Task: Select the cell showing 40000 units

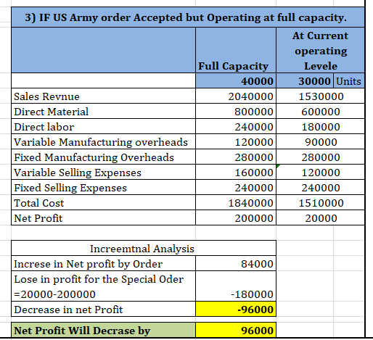Action: [236, 80]
